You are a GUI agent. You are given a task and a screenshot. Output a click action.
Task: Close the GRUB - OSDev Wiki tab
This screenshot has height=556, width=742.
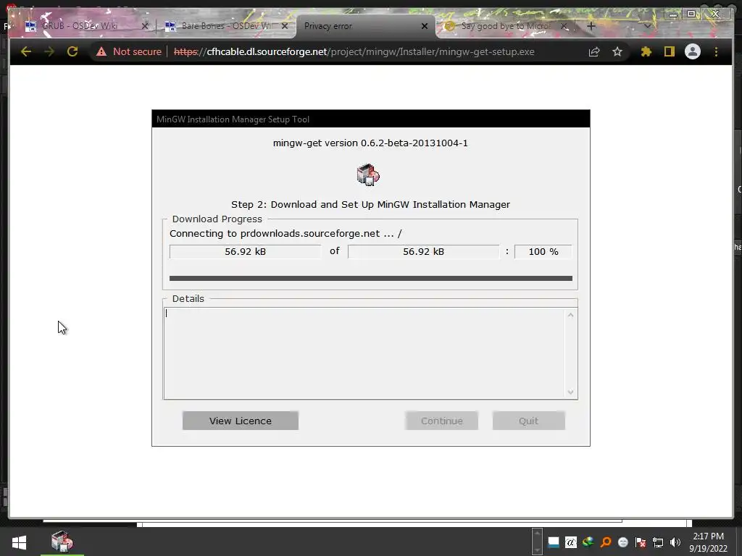(145, 26)
